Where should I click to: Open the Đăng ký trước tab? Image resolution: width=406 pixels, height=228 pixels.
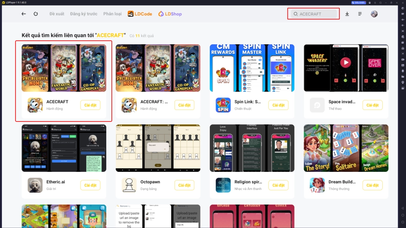click(x=84, y=14)
